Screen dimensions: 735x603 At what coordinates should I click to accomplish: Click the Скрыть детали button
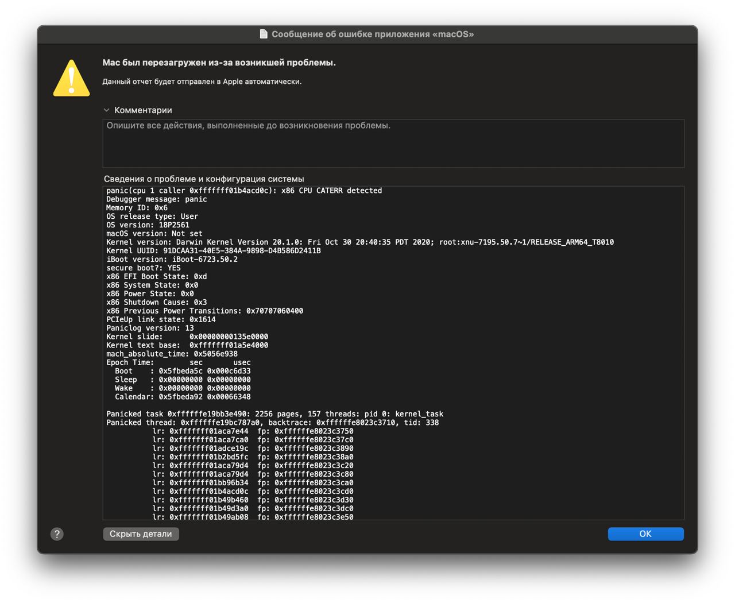tap(141, 534)
